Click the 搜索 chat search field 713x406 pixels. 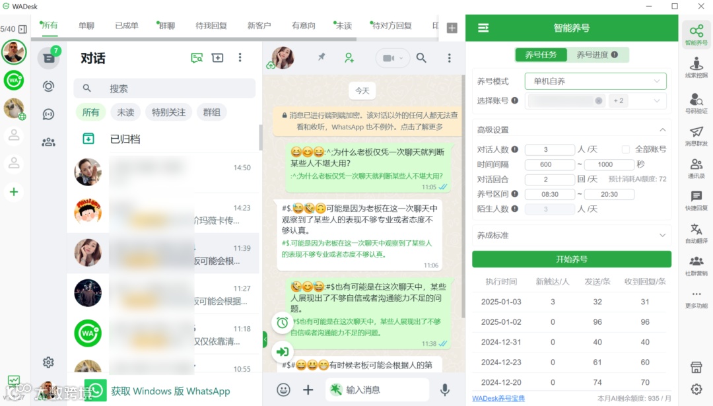tap(164, 88)
